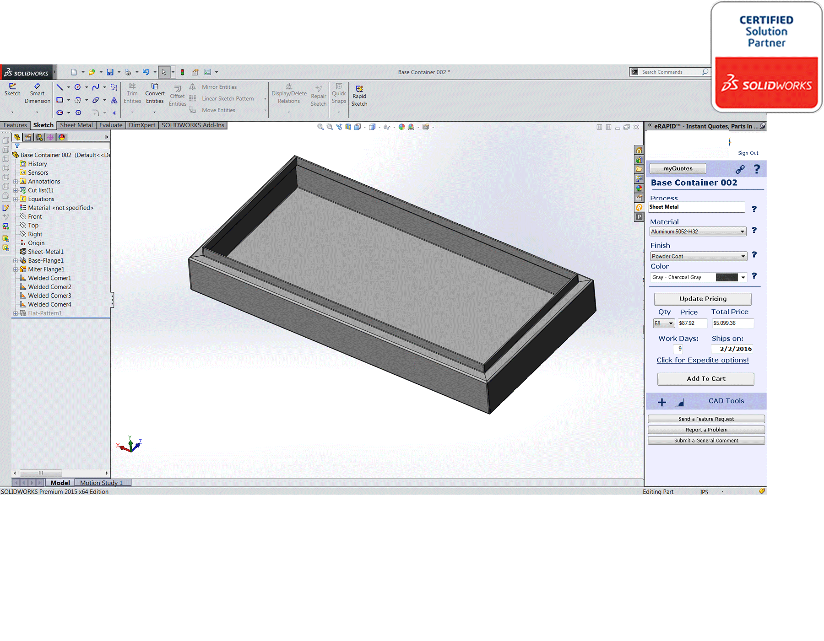Click the Sign Out link
This screenshot has width=824, height=641.
click(x=748, y=153)
